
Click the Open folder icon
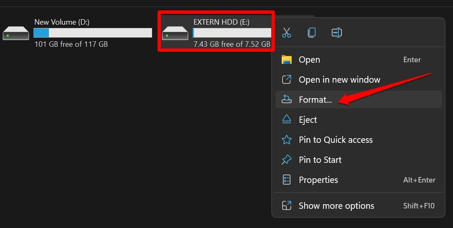pos(287,60)
